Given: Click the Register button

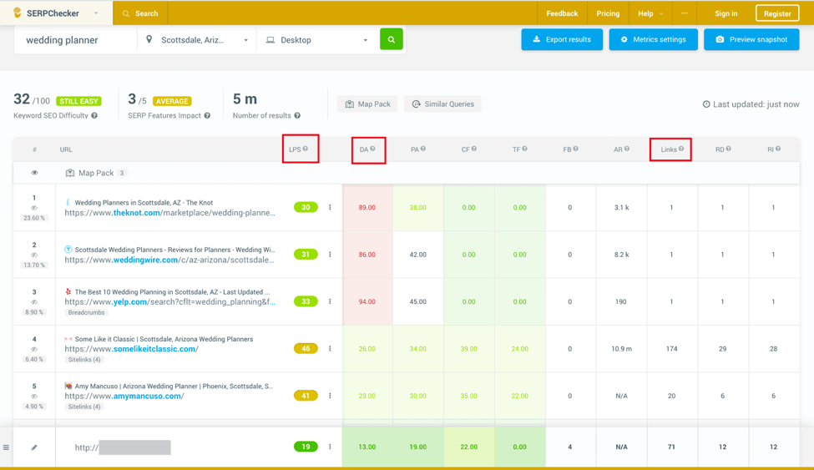Looking at the screenshot, I should point(777,13).
